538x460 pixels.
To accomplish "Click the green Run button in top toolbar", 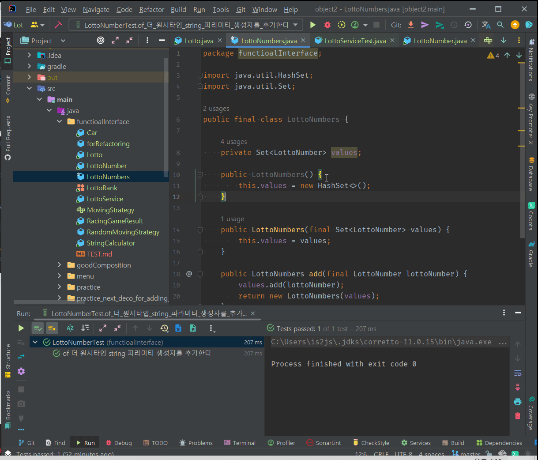I will tap(313, 25).
